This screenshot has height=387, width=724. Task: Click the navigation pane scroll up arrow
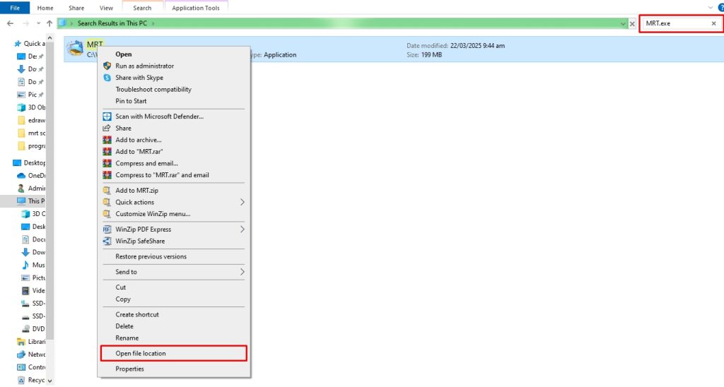49,37
